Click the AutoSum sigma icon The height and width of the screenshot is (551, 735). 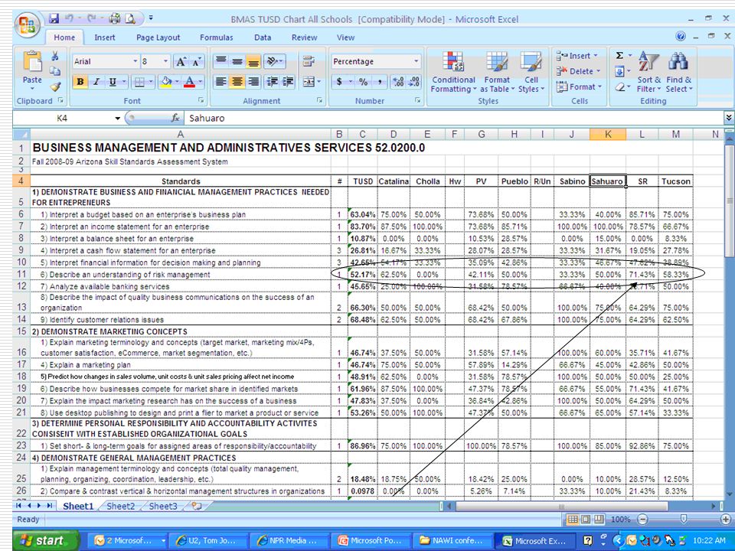coord(619,56)
